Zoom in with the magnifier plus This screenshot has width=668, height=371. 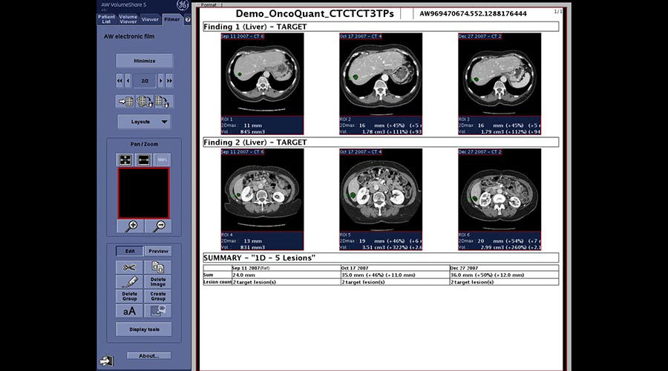coord(131,226)
